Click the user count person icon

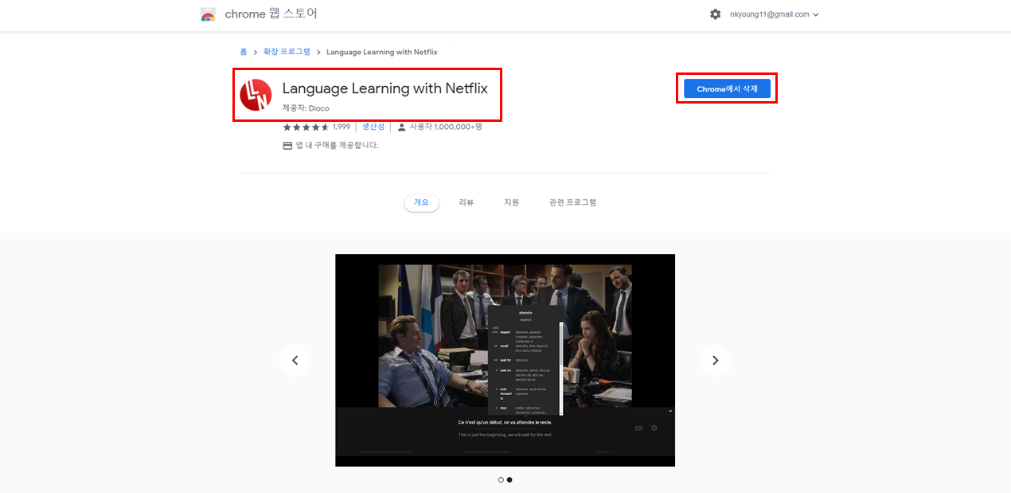(x=401, y=127)
